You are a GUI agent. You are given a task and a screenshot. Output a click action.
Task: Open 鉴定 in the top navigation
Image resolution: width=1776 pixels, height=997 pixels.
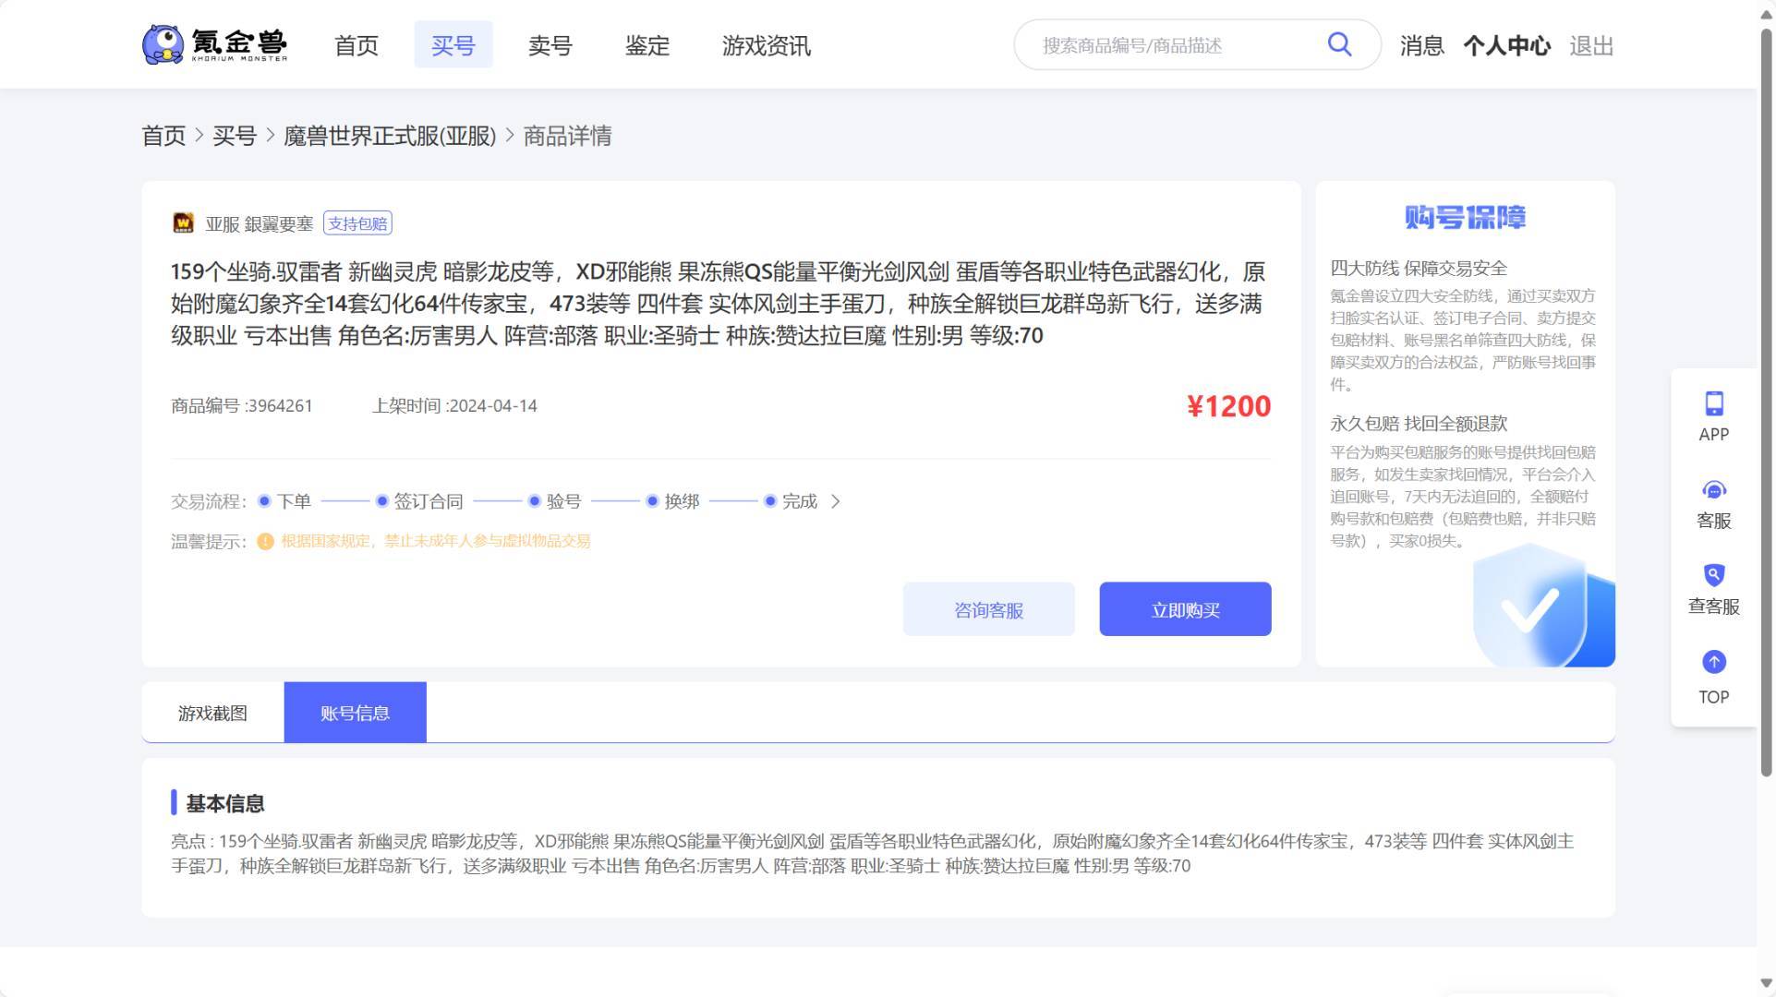(647, 45)
